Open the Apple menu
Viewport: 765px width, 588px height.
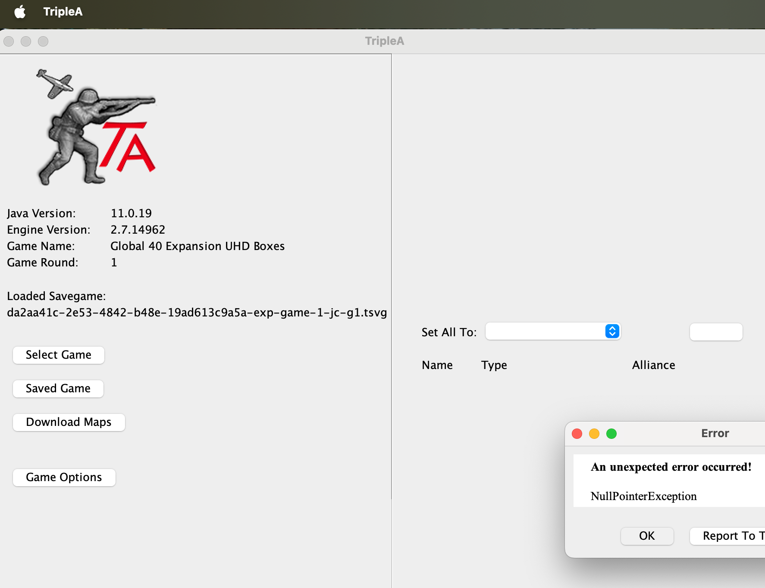19,12
